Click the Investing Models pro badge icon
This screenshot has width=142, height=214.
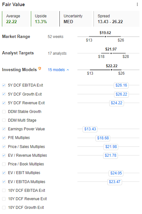click(40, 69)
